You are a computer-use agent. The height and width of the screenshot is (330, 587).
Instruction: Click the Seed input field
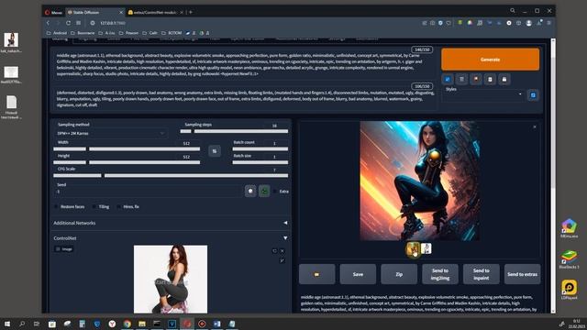(149, 192)
